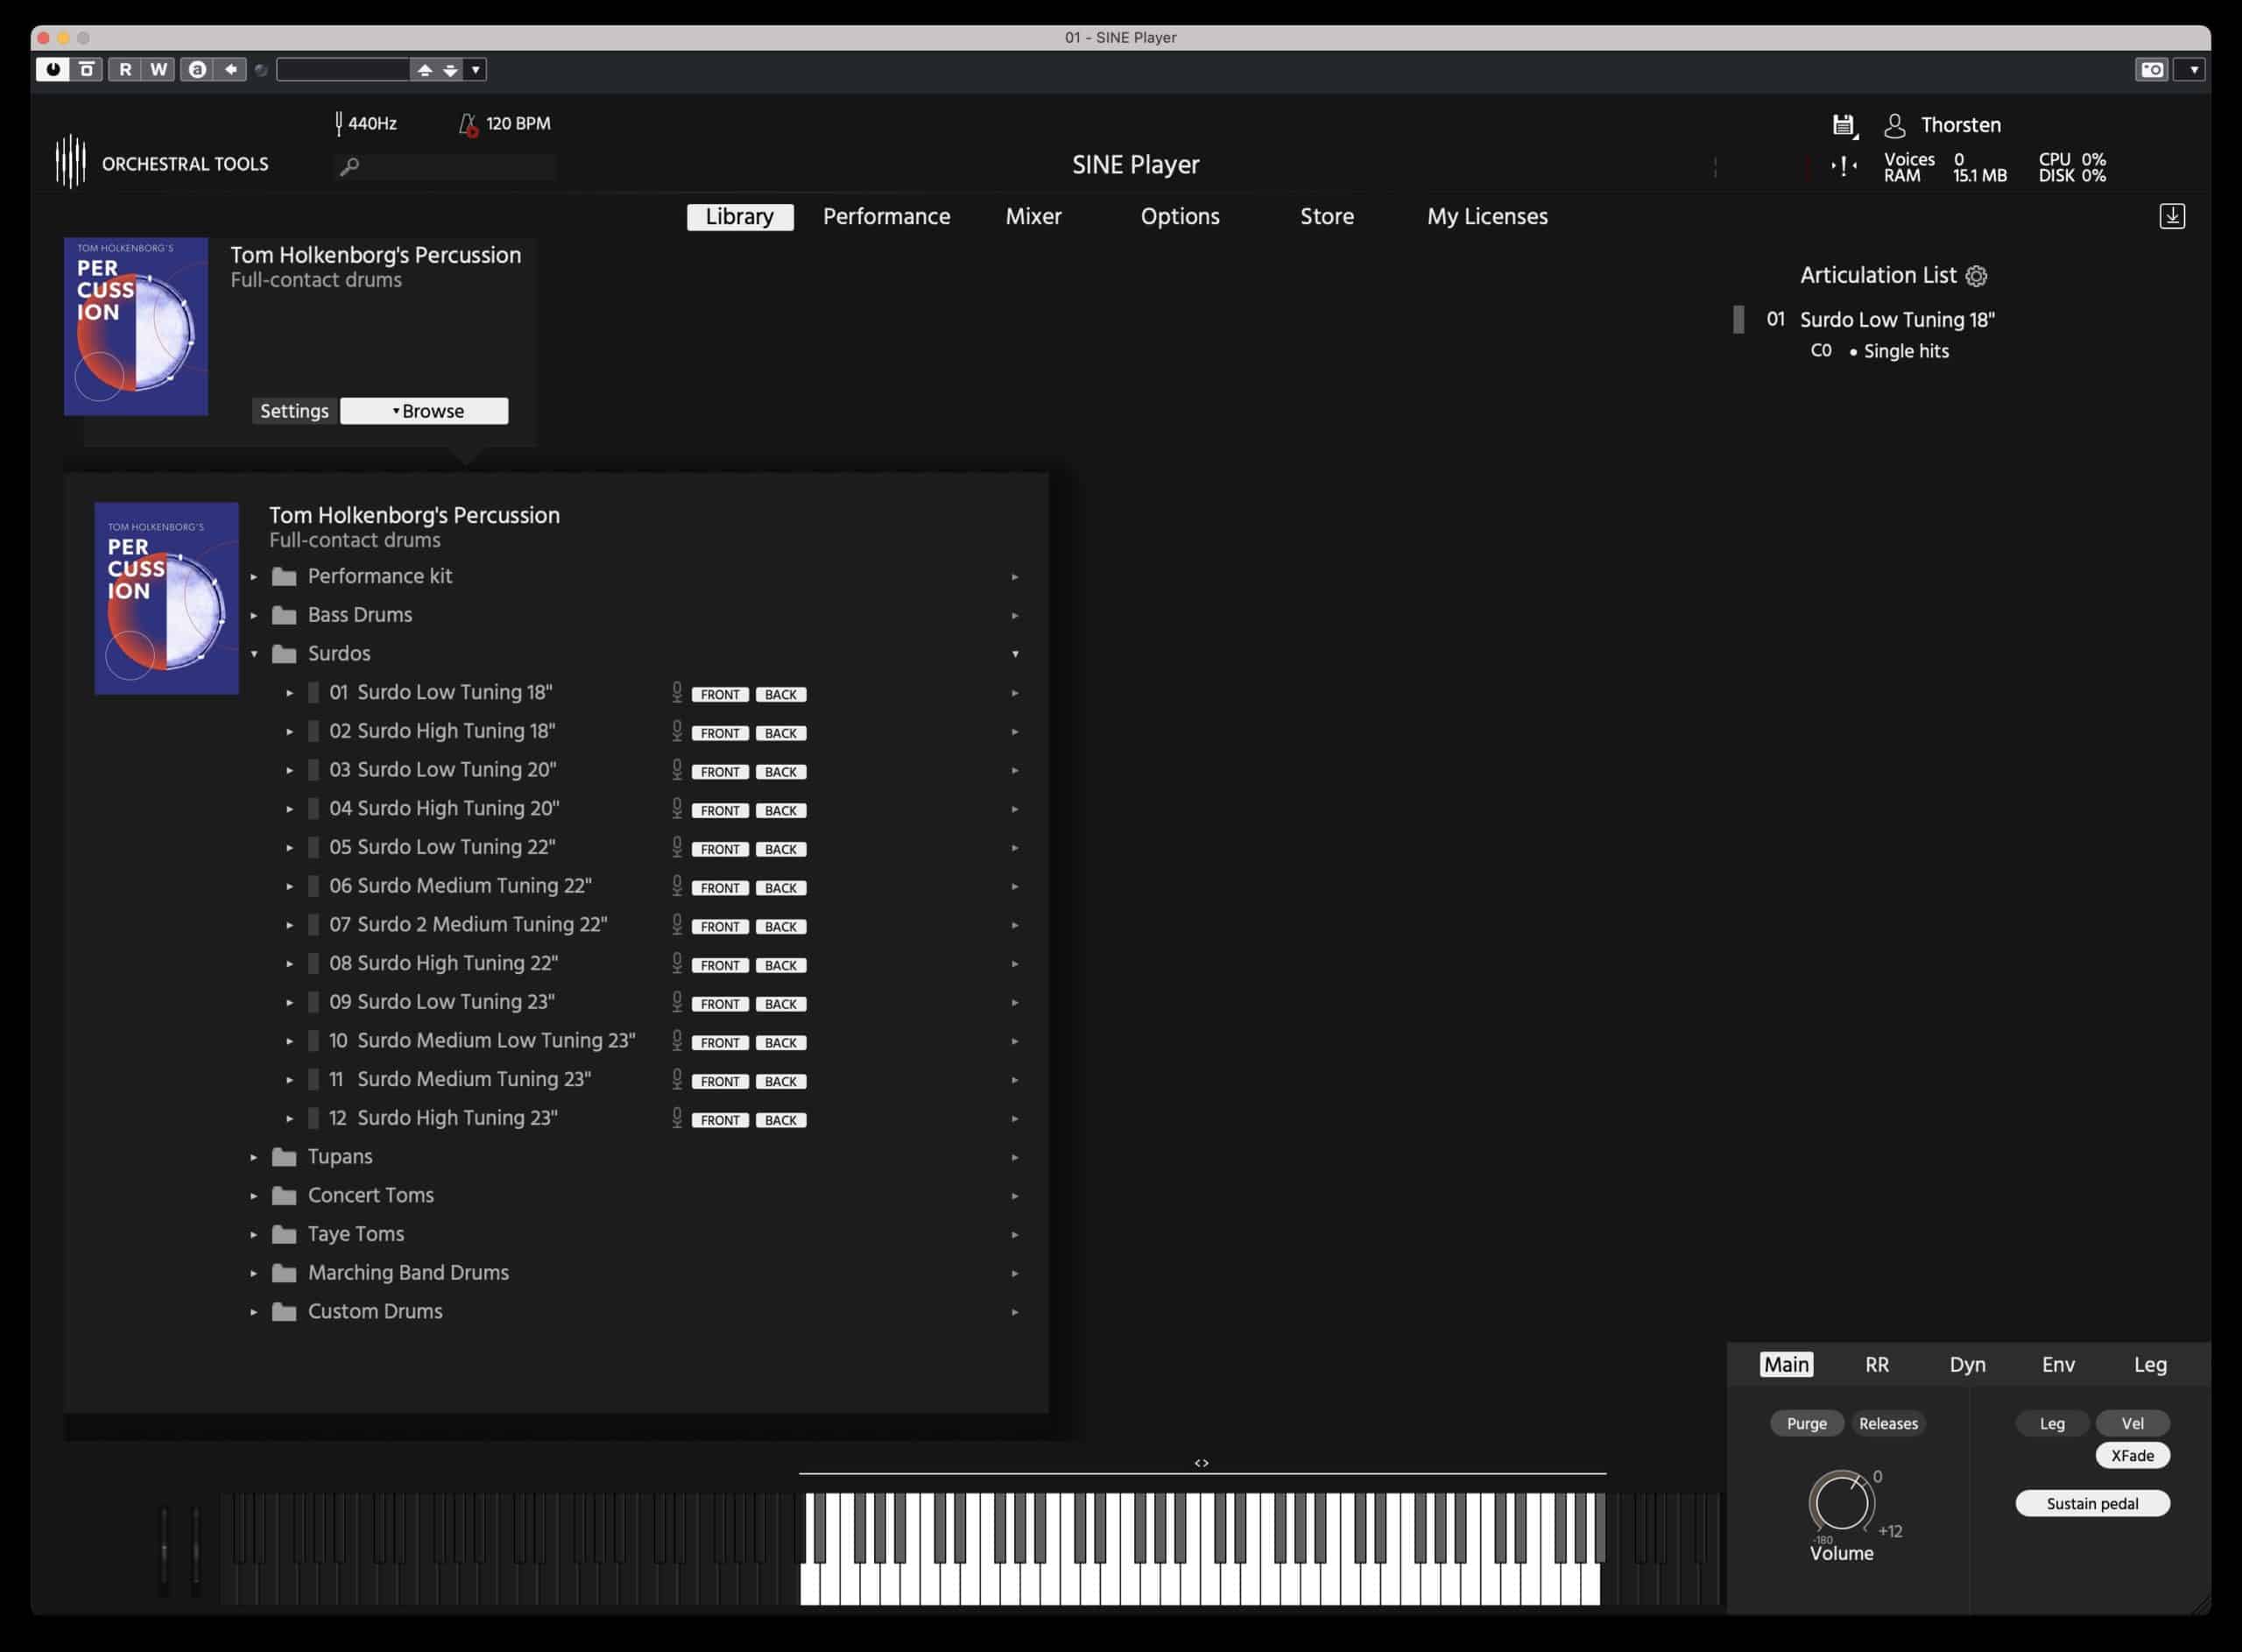This screenshot has width=2242, height=1652.
Task: Toggle the Releases button
Action: [x=1888, y=1423]
